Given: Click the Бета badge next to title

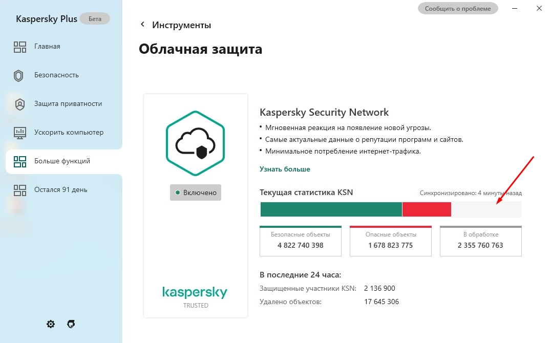Looking at the screenshot, I should [95, 18].
